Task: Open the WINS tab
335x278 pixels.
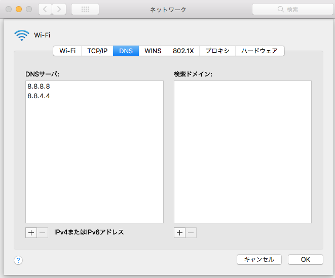Action: click(153, 51)
